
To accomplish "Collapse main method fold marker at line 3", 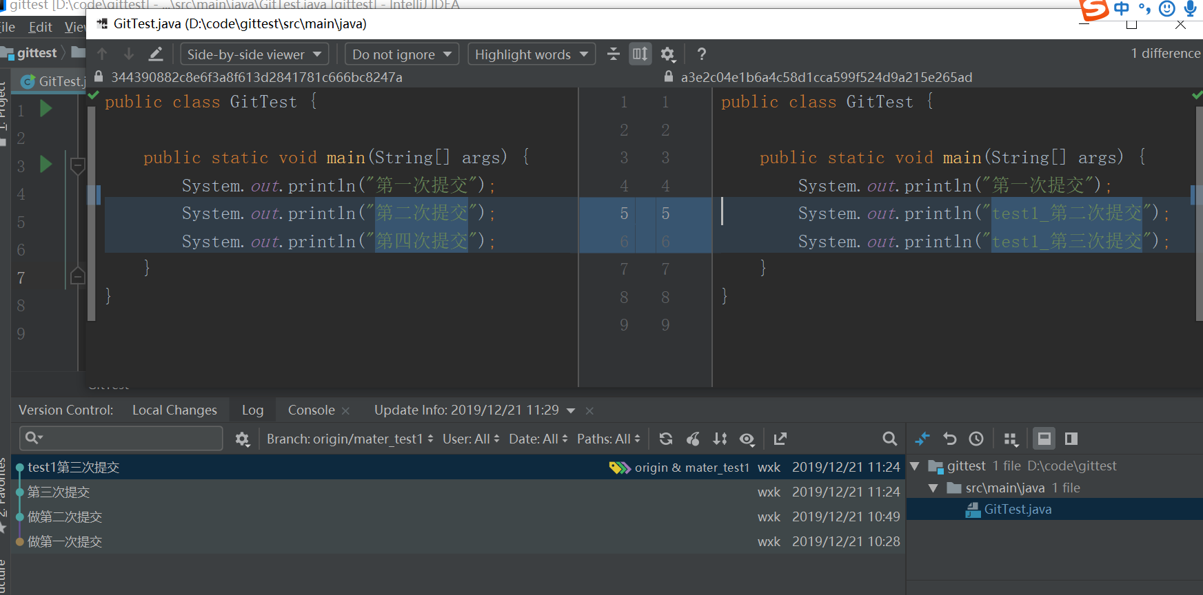I will pyautogui.click(x=78, y=165).
